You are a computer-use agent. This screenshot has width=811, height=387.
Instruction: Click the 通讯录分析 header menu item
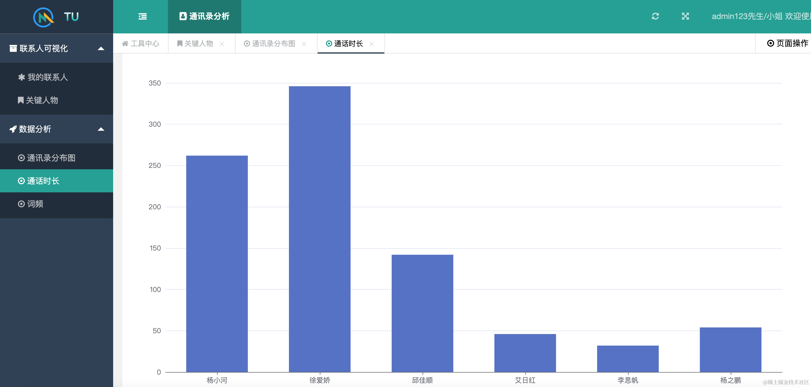205,16
